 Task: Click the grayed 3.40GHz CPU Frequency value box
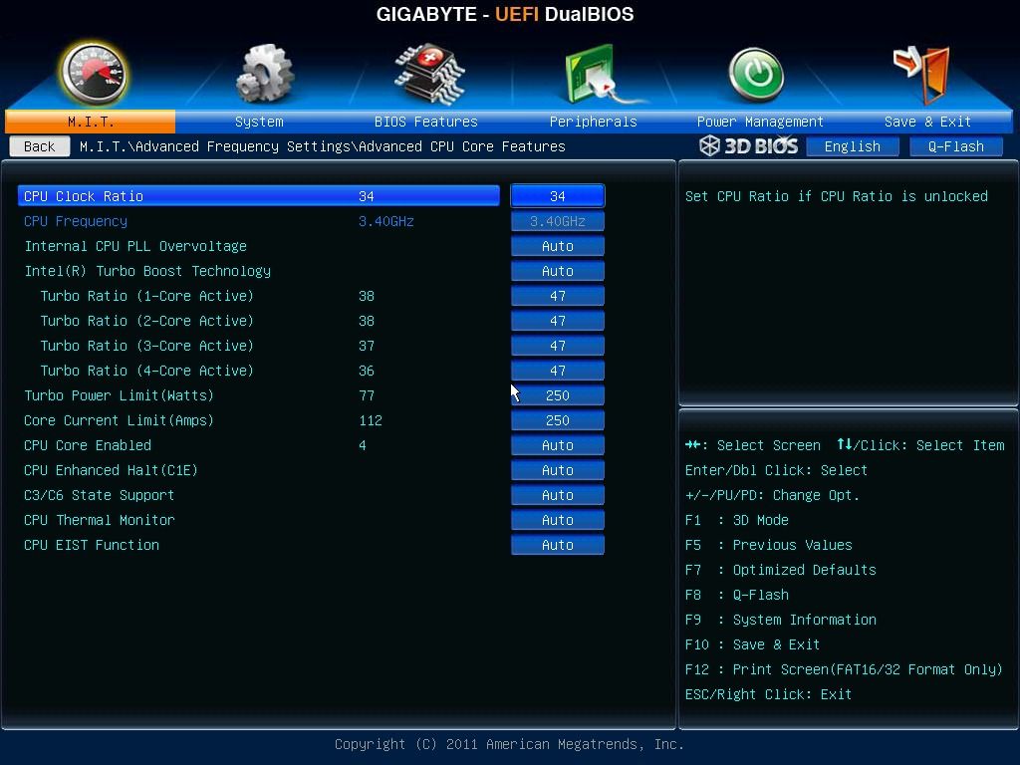click(558, 221)
